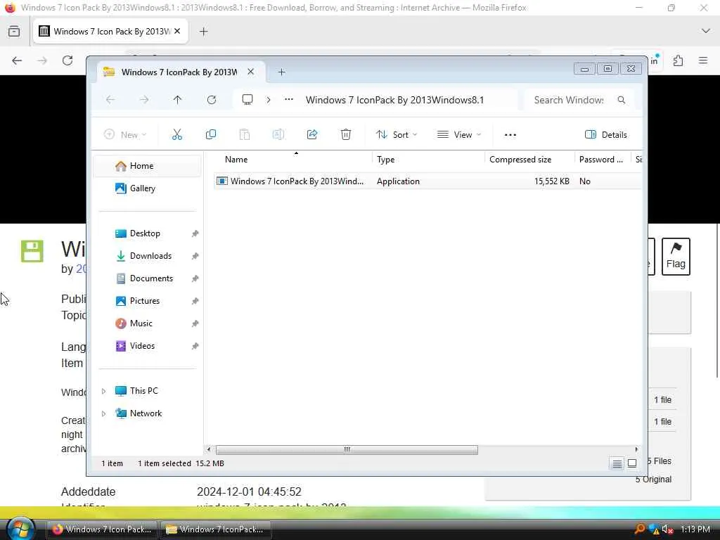Open Firefox list all tabs chevron
This screenshot has width=720, height=540.
pyautogui.click(x=706, y=31)
